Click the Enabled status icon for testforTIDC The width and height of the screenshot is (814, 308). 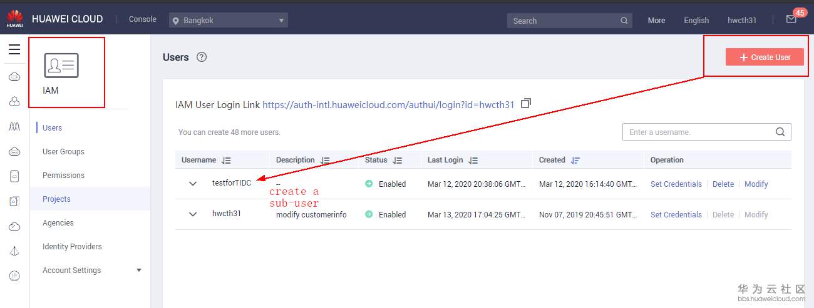369,184
